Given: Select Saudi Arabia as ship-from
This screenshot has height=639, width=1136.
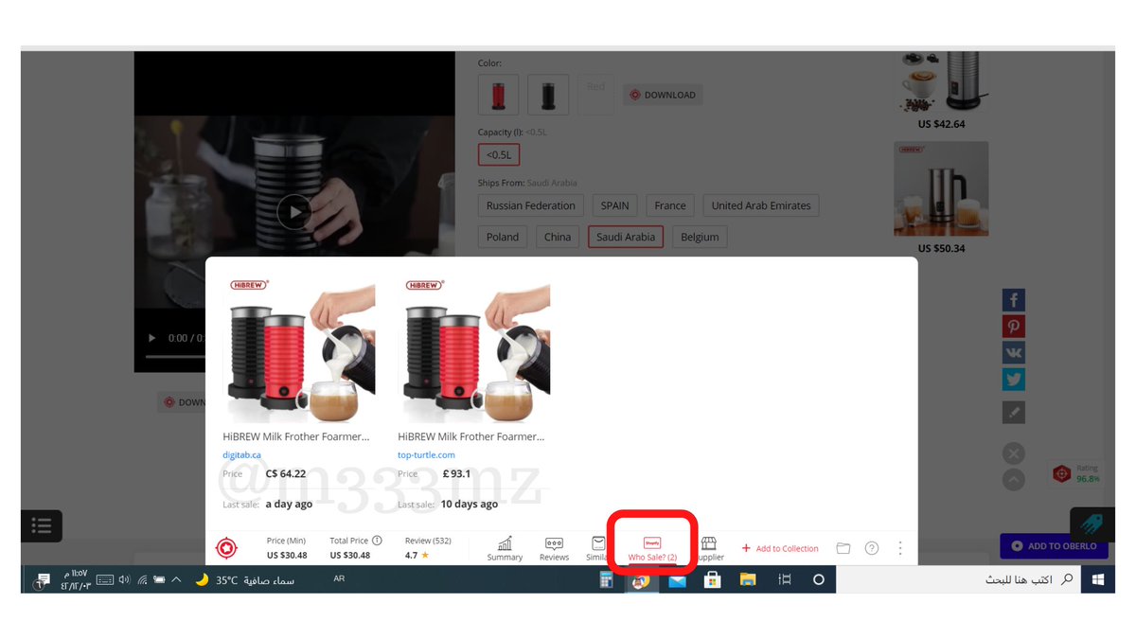Looking at the screenshot, I should [626, 237].
